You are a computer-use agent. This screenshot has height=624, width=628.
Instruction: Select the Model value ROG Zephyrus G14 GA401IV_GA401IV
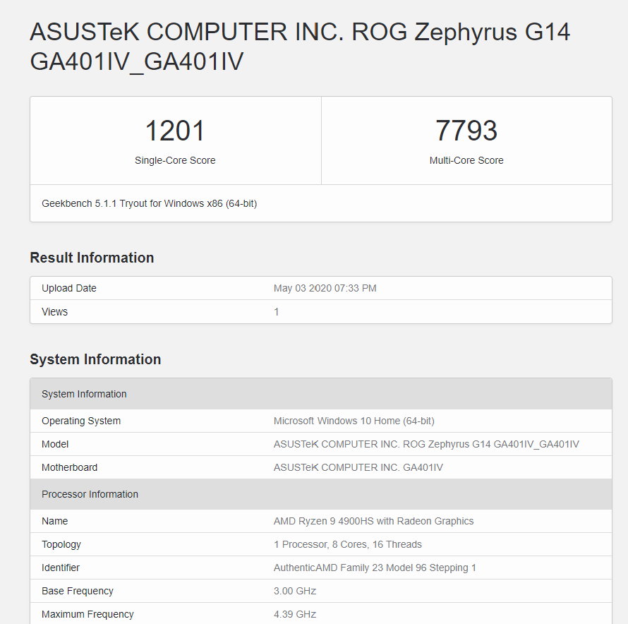426,444
